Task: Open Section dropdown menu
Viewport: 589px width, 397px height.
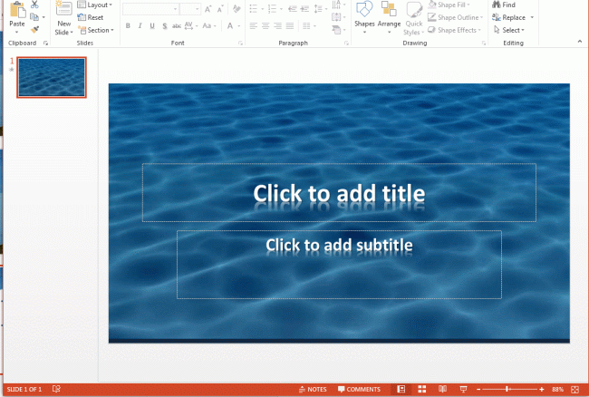Action: pos(96,30)
